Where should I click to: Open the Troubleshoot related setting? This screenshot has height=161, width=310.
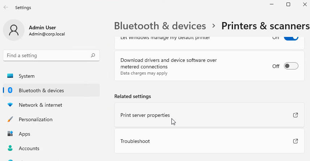209,141
